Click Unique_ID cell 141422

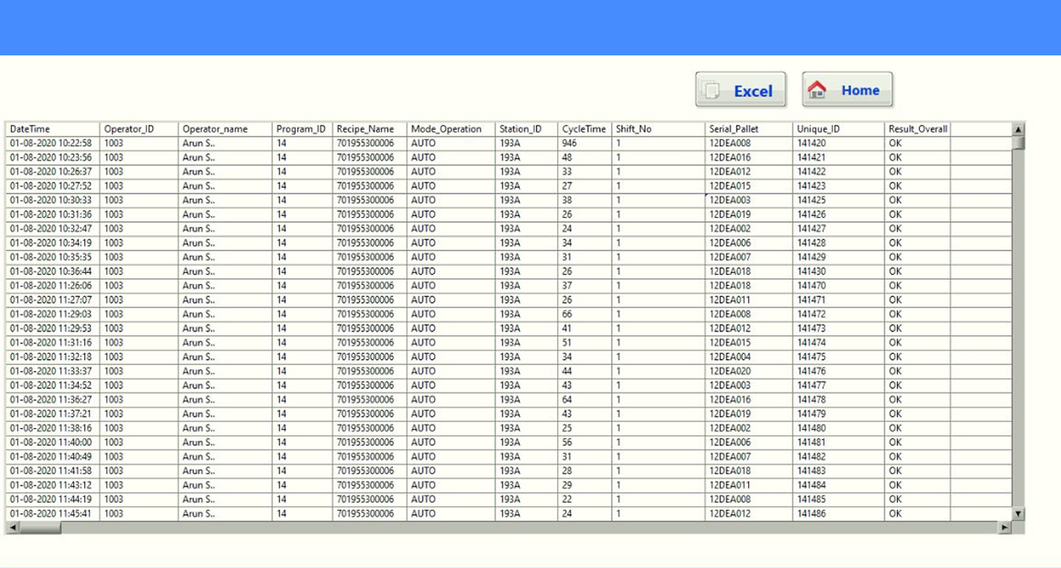839,172
